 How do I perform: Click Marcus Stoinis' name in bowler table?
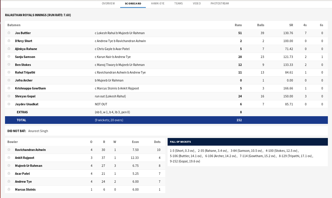click(x=25, y=189)
